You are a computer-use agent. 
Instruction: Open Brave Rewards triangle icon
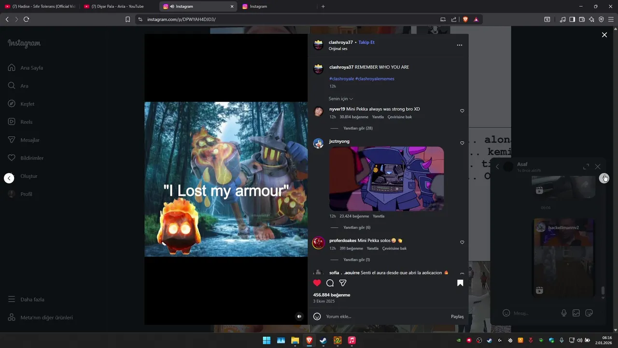point(476,19)
